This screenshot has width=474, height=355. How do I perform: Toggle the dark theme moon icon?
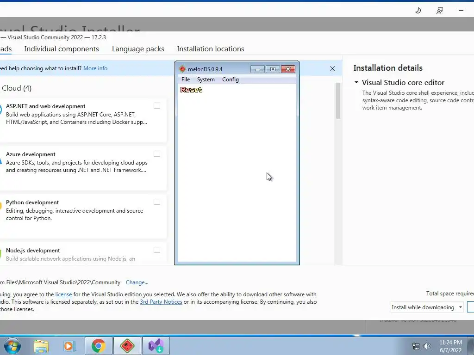pos(418,11)
